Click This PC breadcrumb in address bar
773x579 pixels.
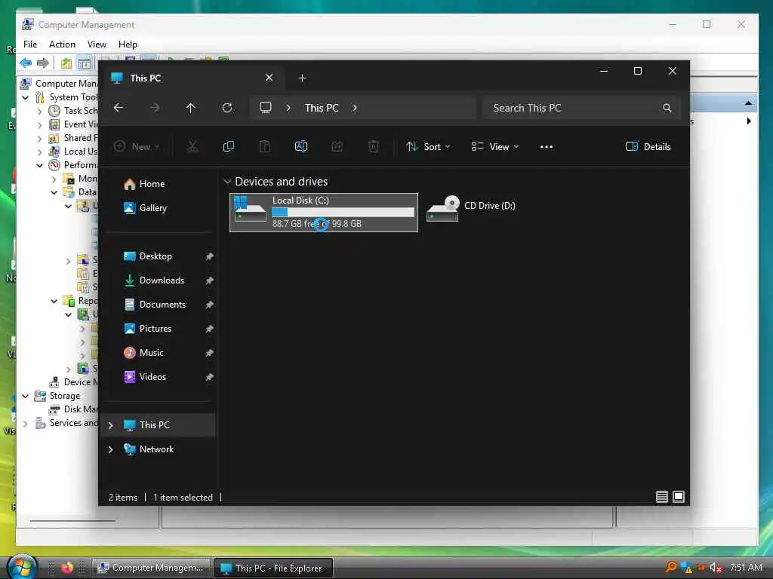322,108
